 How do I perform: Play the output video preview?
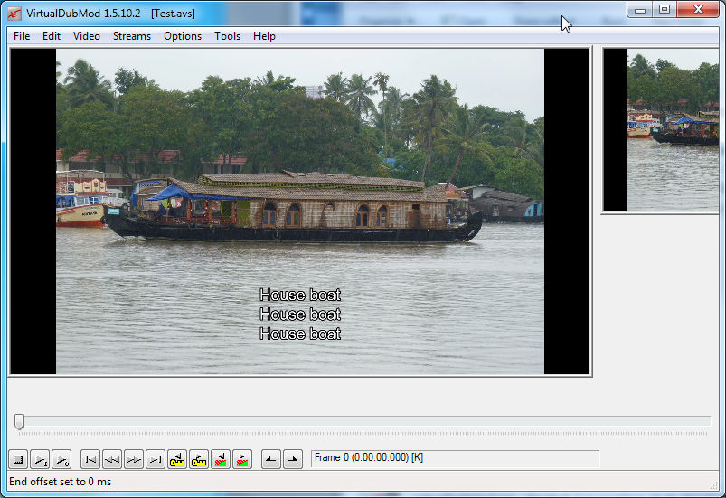click(61, 459)
